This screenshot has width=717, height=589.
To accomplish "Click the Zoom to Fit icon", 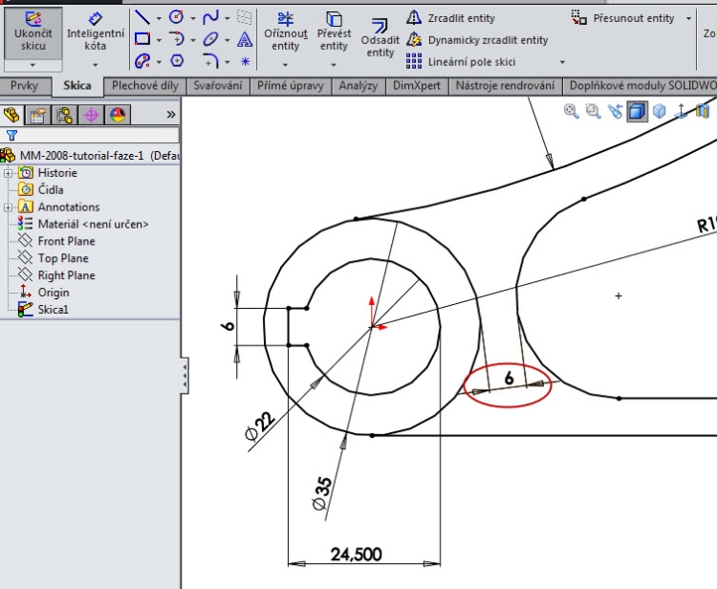I will [571, 111].
